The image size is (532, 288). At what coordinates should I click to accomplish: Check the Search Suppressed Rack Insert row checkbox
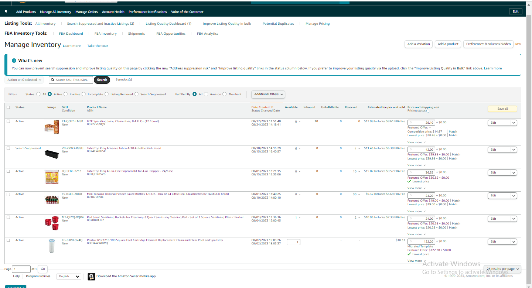[8, 148]
